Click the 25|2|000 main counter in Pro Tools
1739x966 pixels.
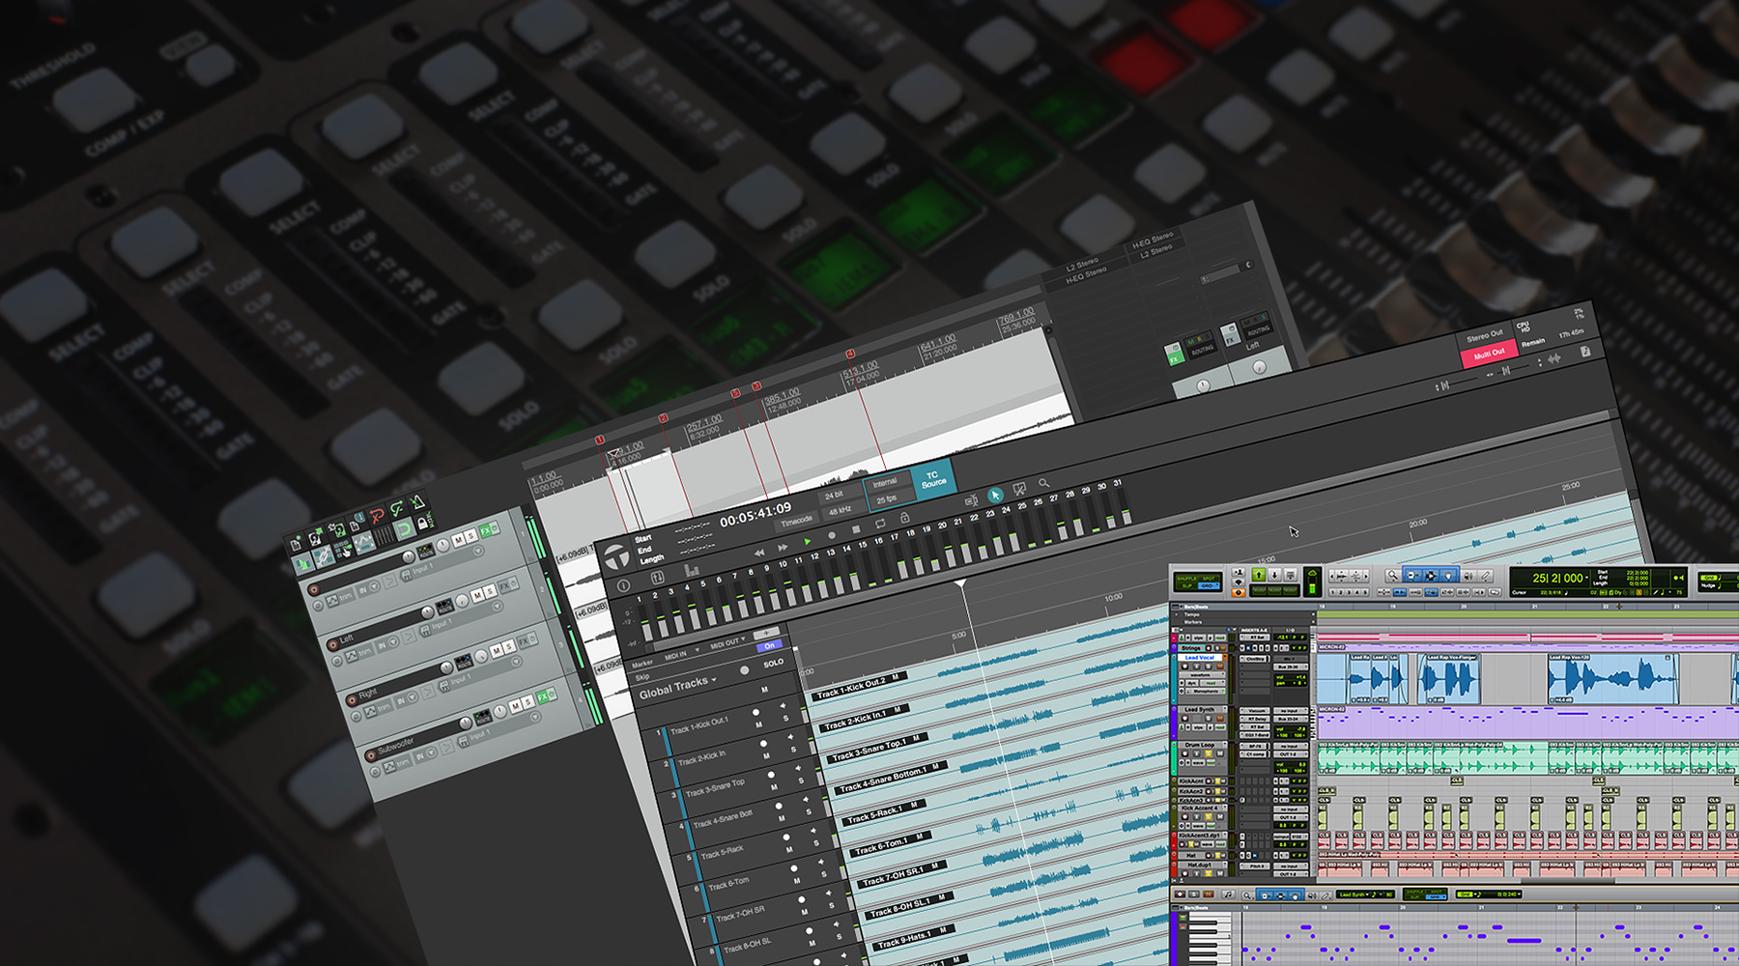click(1558, 579)
